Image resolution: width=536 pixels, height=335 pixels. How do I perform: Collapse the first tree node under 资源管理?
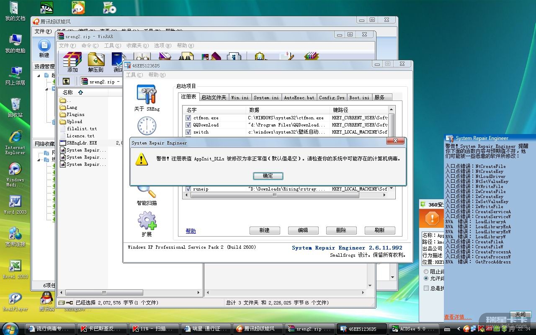(x=39, y=75)
